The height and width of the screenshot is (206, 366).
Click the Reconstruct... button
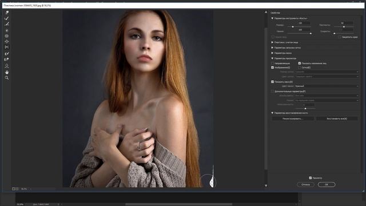(x=293, y=118)
